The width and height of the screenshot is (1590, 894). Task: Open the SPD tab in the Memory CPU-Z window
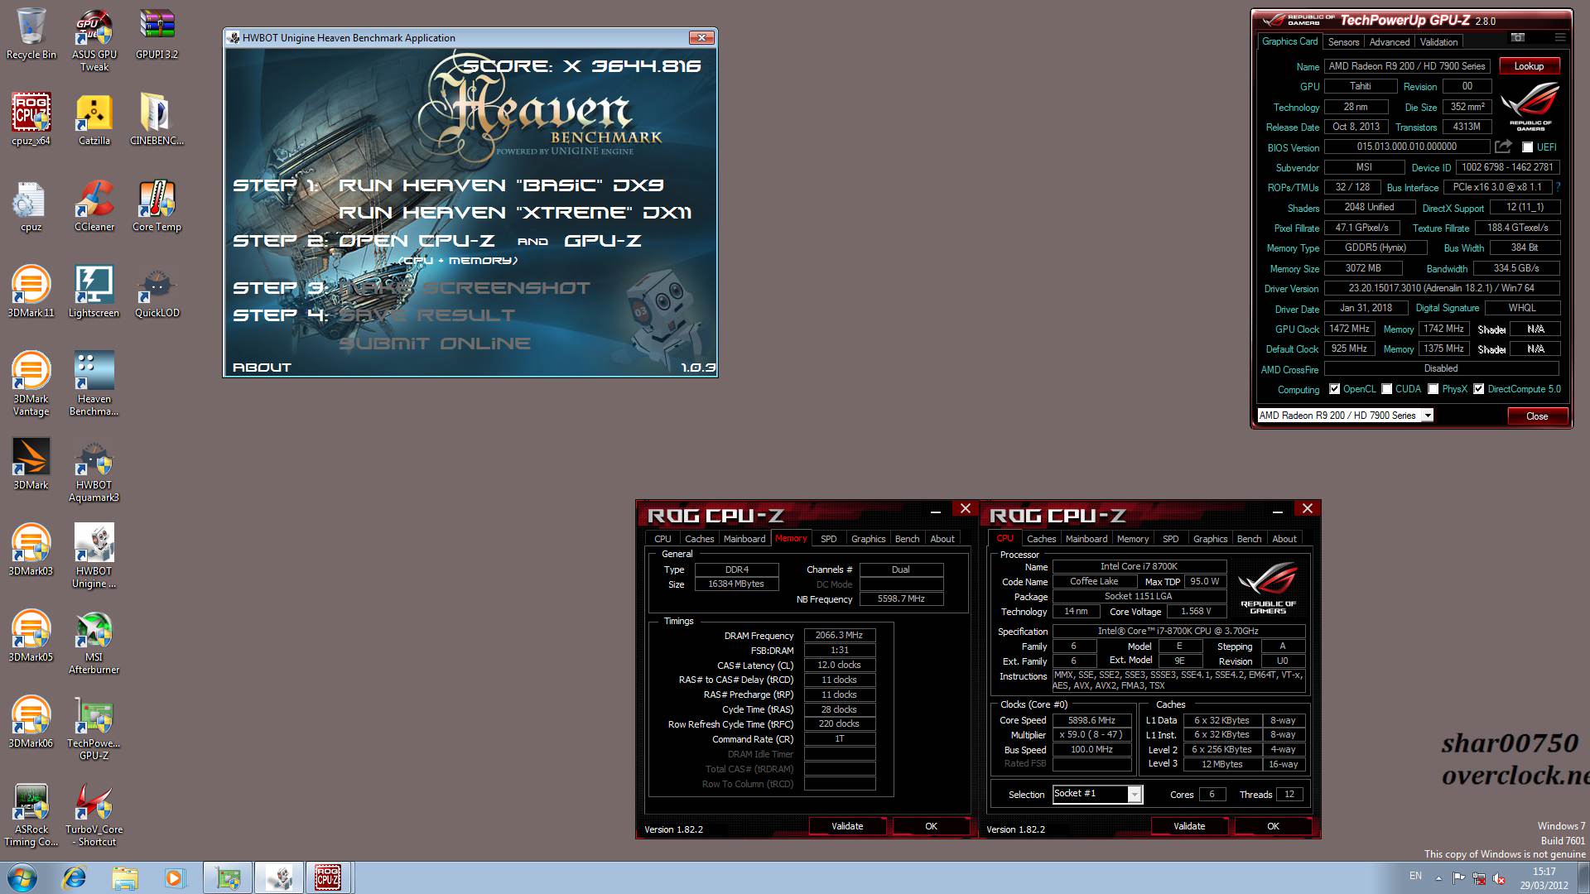(x=828, y=539)
